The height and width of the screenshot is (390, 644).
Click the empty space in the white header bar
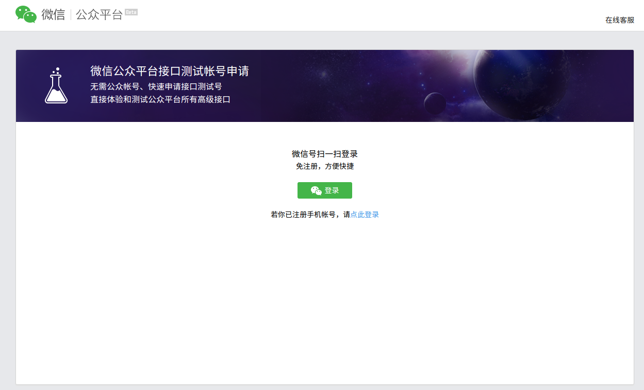(361, 15)
